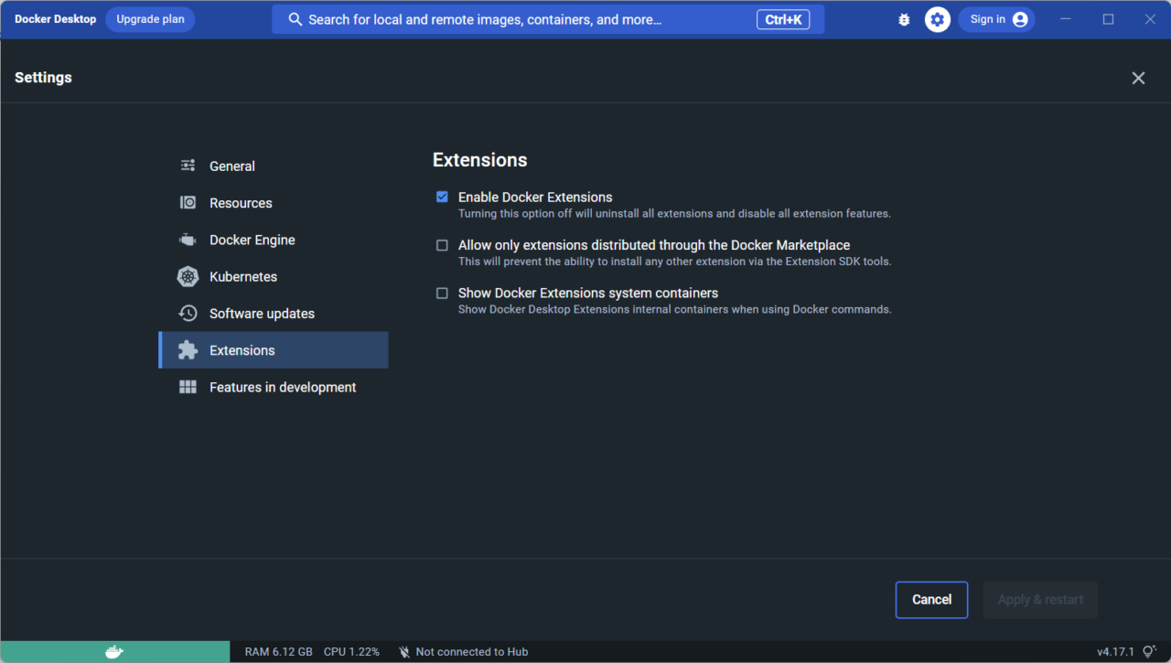The height and width of the screenshot is (663, 1171).
Task: Click the Kubernetes wheel icon in sidebar
Action: (x=188, y=276)
